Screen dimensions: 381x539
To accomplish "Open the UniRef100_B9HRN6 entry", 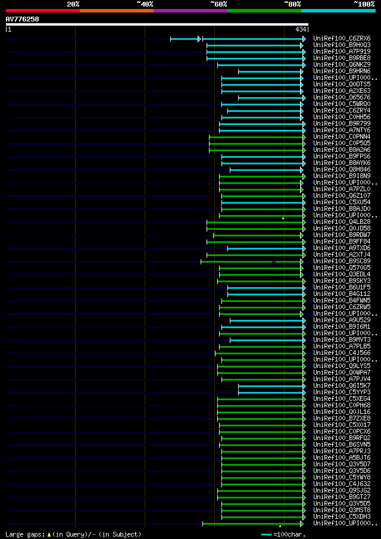I will pos(342,71).
